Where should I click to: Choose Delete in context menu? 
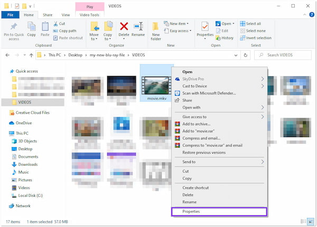[219, 195]
